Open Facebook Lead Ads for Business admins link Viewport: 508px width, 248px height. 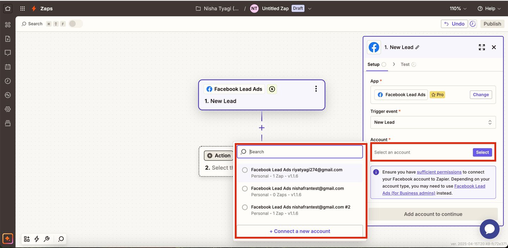pyautogui.click(x=434, y=190)
